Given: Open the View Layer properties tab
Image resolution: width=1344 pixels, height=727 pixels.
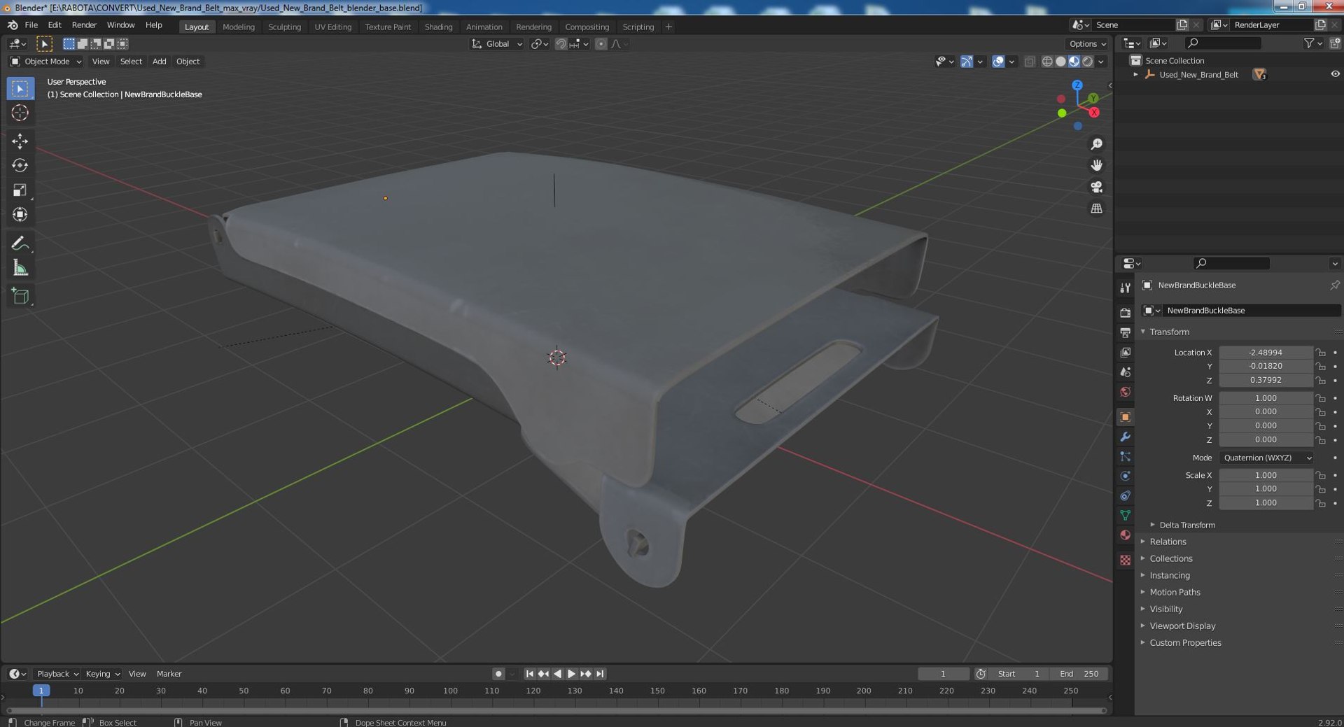Looking at the screenshot, I should click(x=1125, y=352).
